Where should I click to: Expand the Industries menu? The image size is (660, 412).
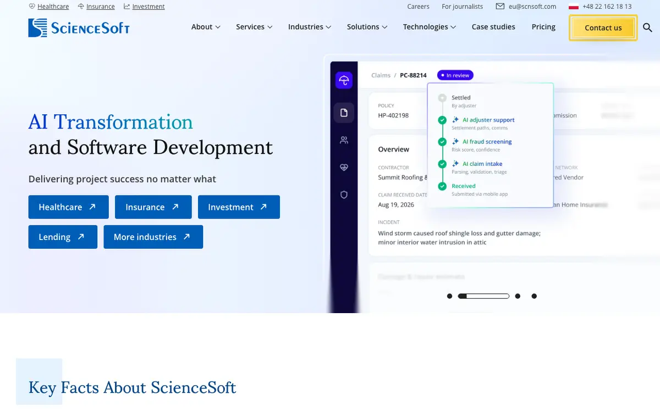(x=310, y=27)
